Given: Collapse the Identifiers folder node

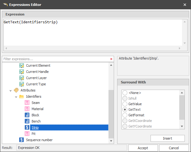Looking at the screenshot, I should [16, 96].
